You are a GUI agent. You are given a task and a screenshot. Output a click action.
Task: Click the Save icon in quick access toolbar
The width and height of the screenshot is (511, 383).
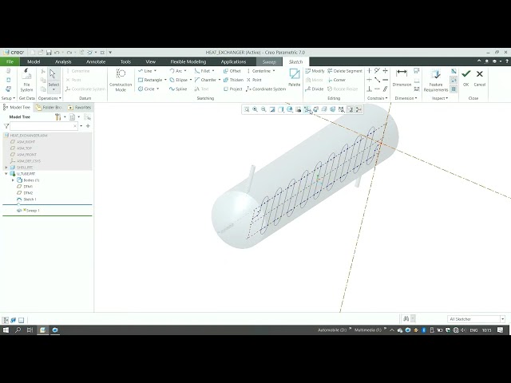pos(49,53)
